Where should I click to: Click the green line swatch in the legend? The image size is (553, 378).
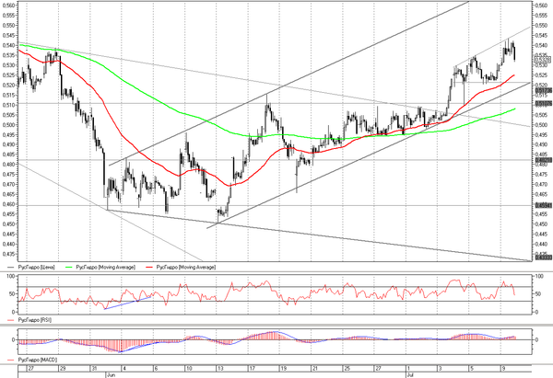pyautogui.click(x=70, y=268)
